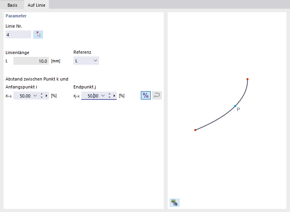The image size is (290, 212).
Task: Click the Linie Nr. input field
Action: point(18,35)
